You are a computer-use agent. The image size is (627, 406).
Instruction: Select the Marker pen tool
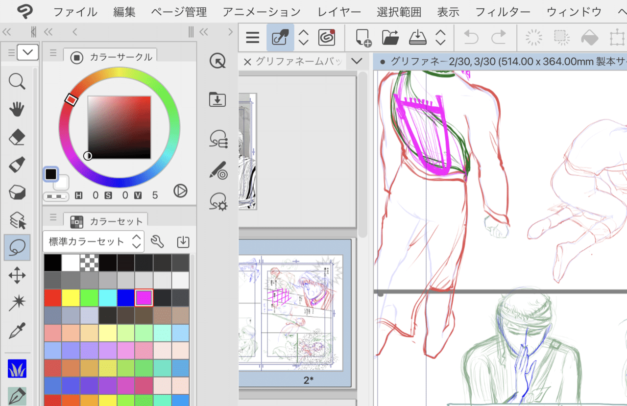[17, 165]
